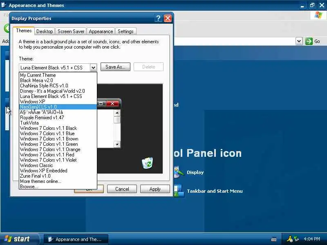This screenshot has width=327, height=245.
Task: Select highlighted NeoGeniX LS v1.0 theme
Action: [58, 107]
